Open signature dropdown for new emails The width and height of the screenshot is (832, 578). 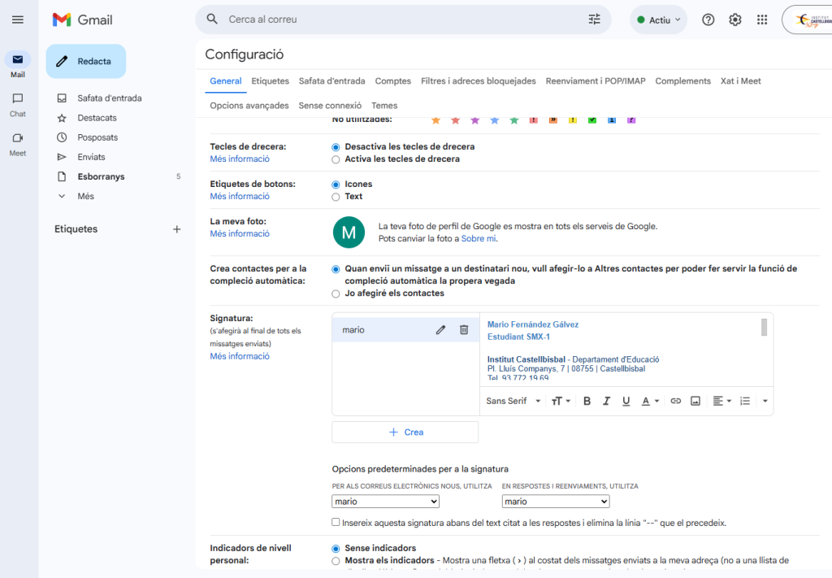[385, 502]
